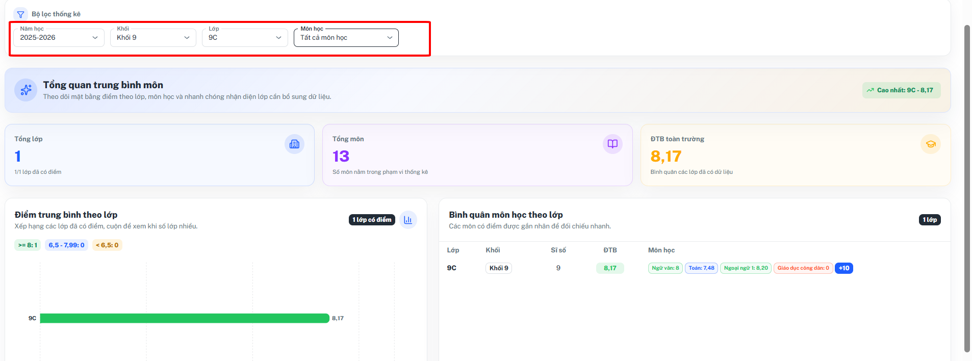Toggle the < 6,5: 0 legend filter
Image resolution: width=972 pixels, height=361 pixels.
107,245
